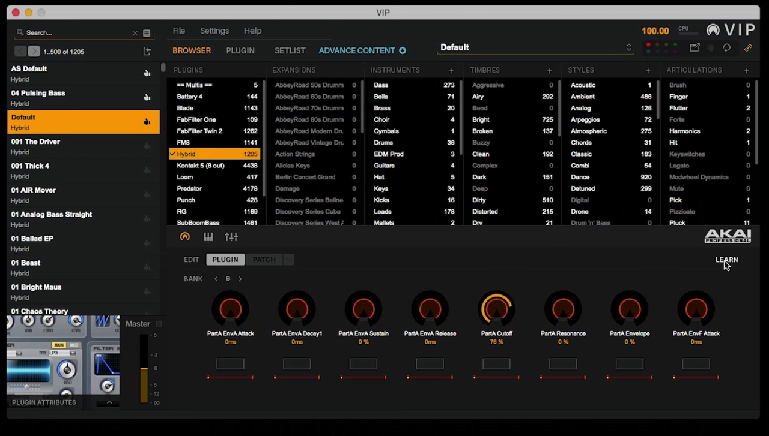Click the value box under PartA Cutoff
The height and width of the screenshot is (436, 769).
click(x=496, y=364)
